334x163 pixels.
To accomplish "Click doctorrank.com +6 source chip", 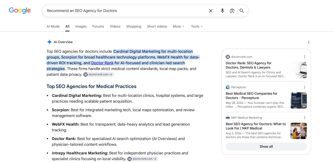I will [x=99, y=74].
